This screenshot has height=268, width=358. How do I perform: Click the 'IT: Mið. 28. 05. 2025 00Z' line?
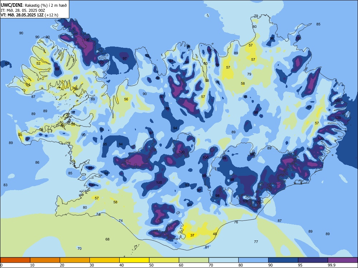(x=23, y=10)
